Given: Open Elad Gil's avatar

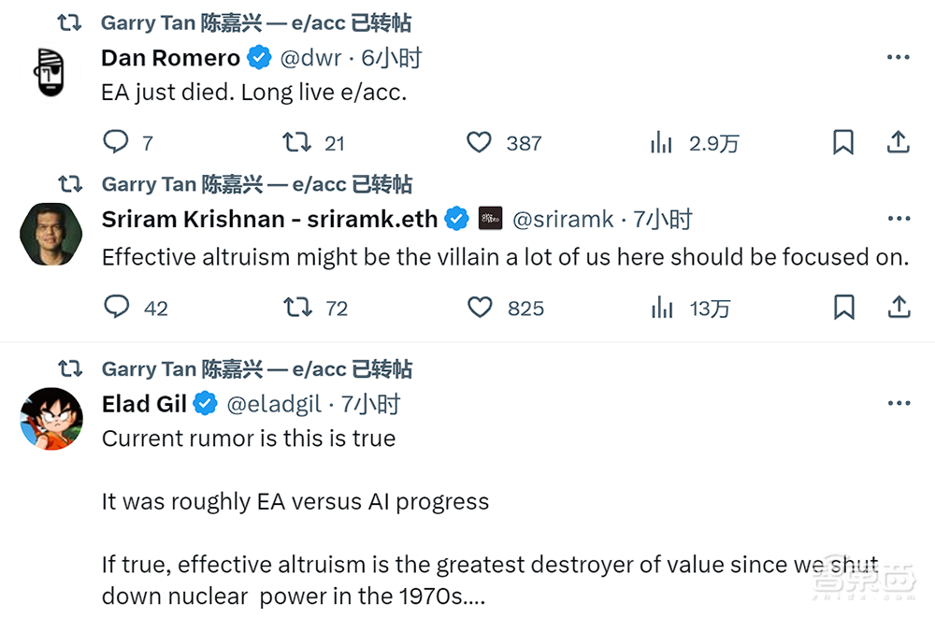Looking at the screenshot, I should [50, 418].
